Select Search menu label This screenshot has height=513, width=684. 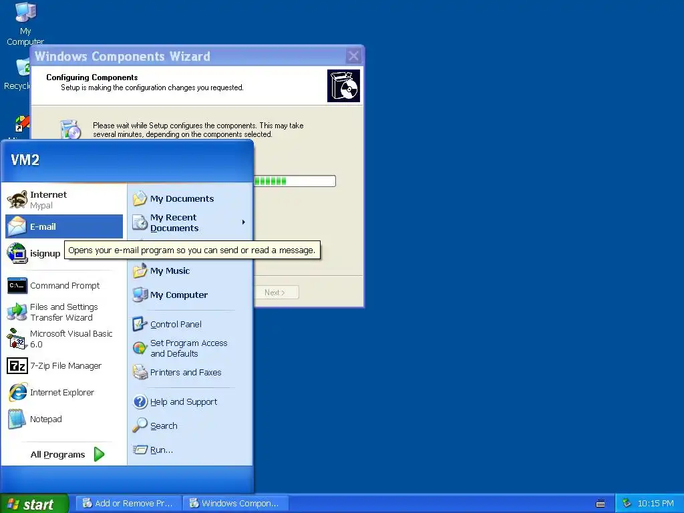164,425
